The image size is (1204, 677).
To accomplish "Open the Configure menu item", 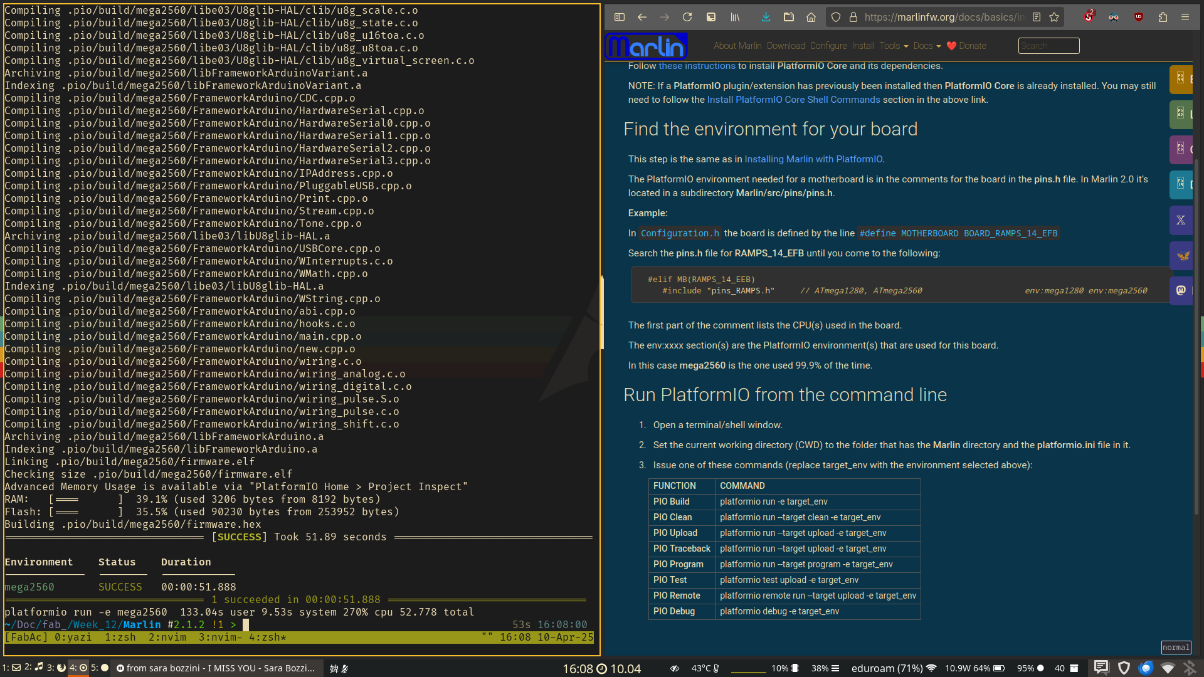I will coord(828,46).
